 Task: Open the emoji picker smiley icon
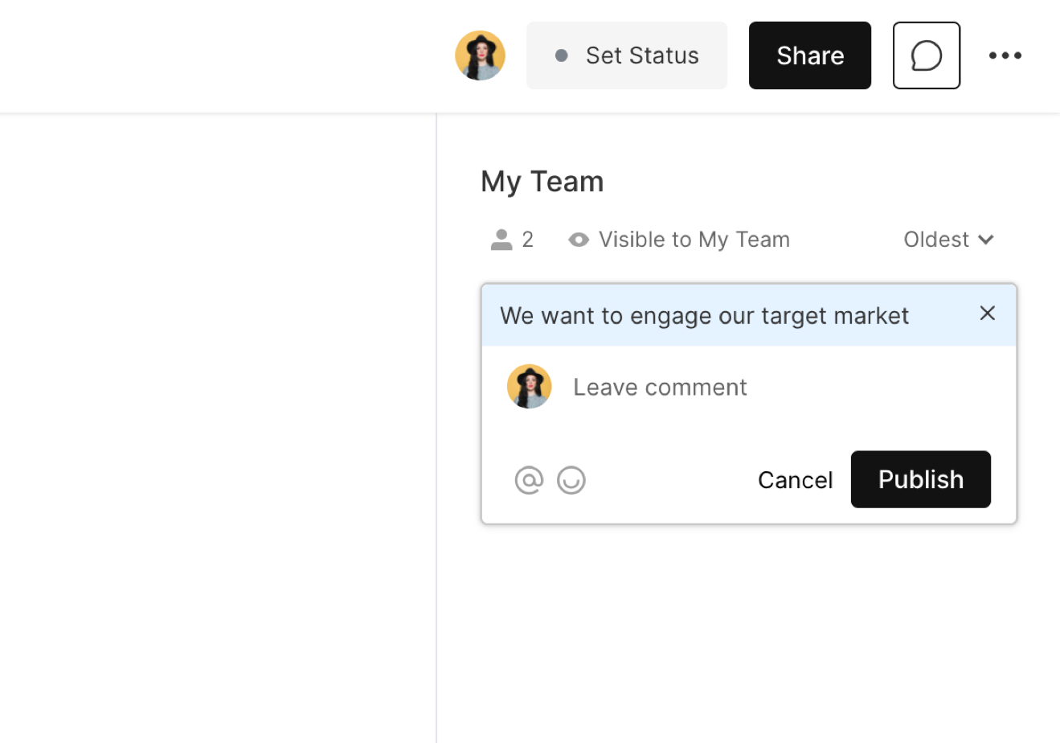coord(571,480)
